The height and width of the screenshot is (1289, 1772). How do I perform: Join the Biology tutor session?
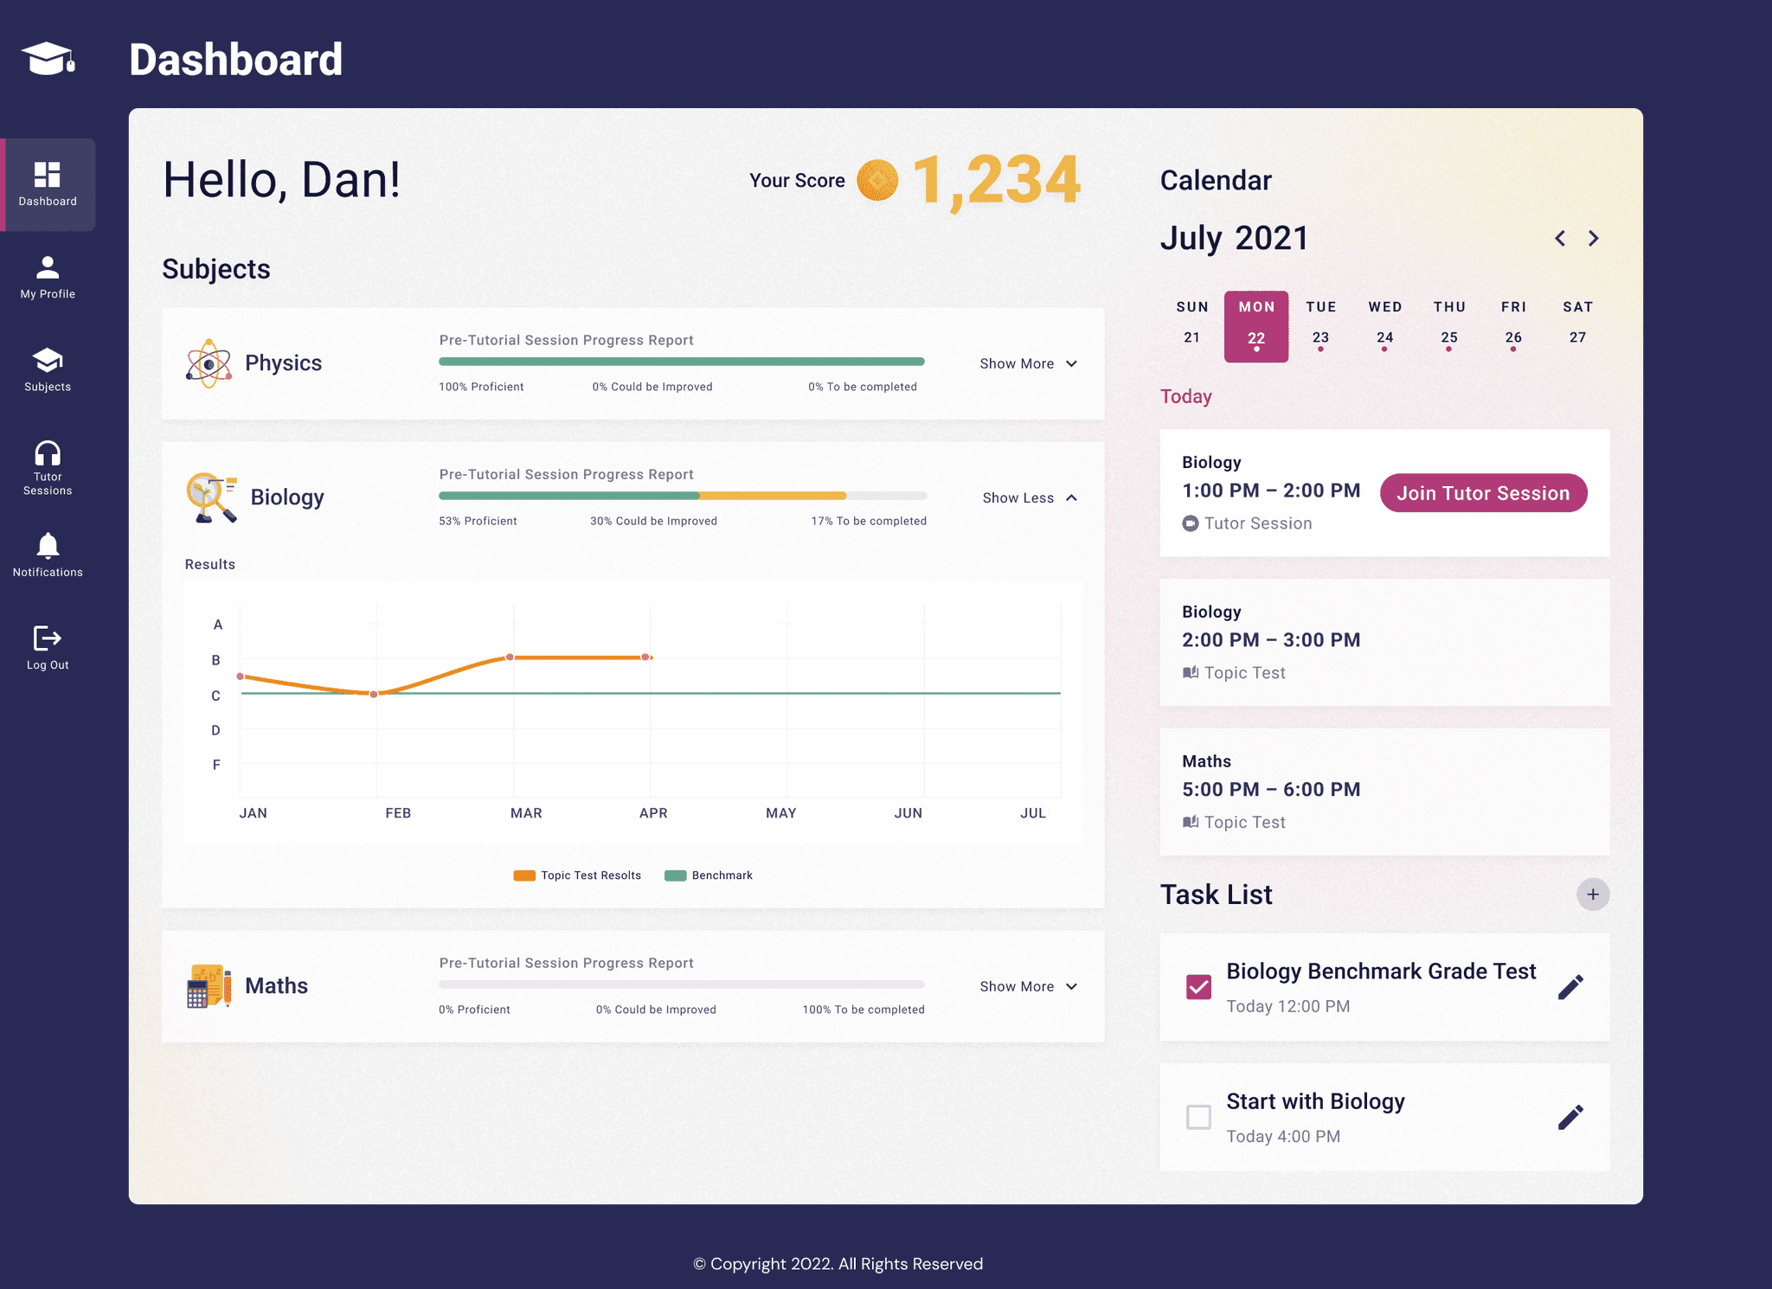pyautogui.click(x=1483, y=493)
